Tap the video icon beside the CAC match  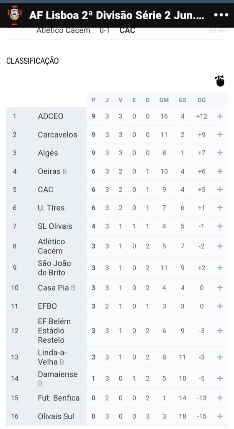223,30
